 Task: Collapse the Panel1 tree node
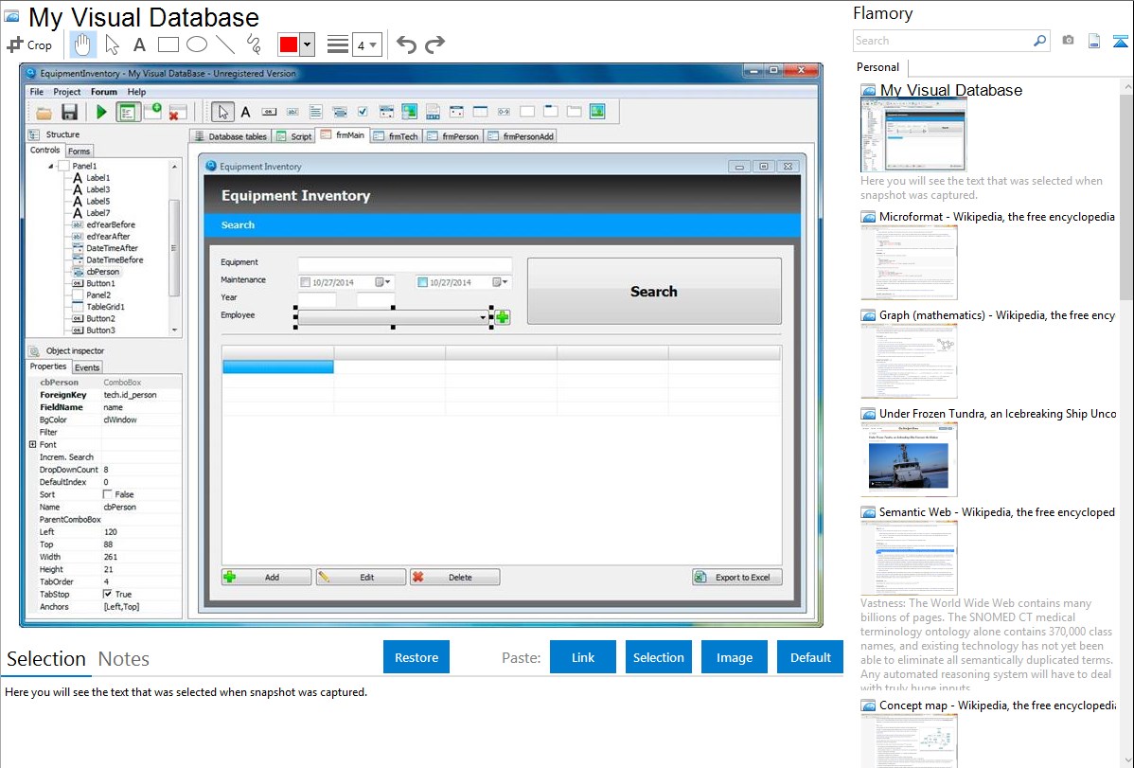point(51,167)
